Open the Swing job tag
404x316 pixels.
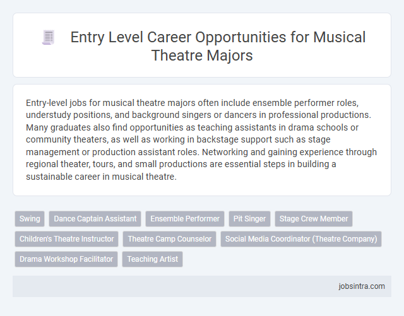pyautogui.click(x=30, y=219)
